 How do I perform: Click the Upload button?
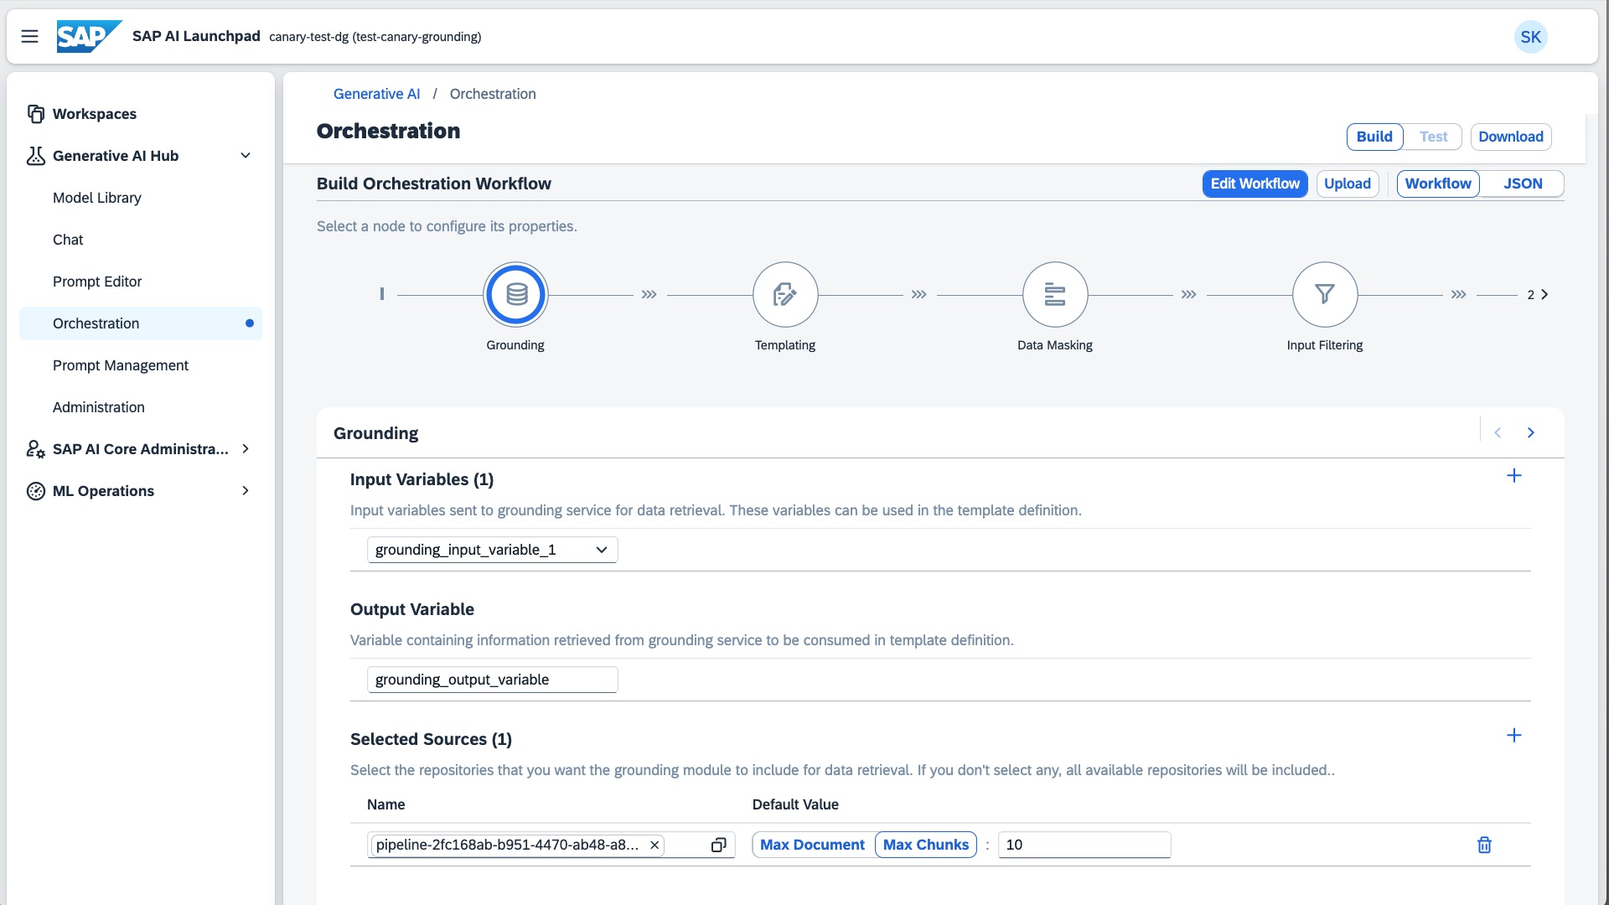pos(1347,184)
